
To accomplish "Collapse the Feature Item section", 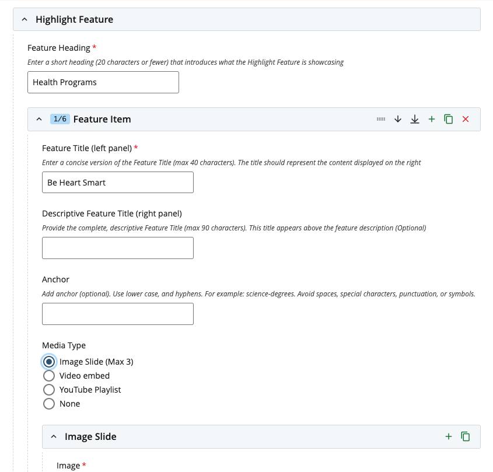I will [x=39, y=118].
